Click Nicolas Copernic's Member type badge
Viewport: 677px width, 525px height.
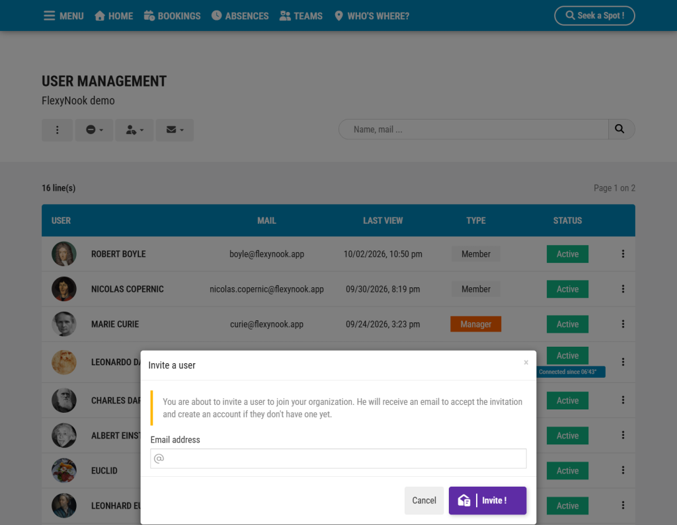tap(476, 289)
